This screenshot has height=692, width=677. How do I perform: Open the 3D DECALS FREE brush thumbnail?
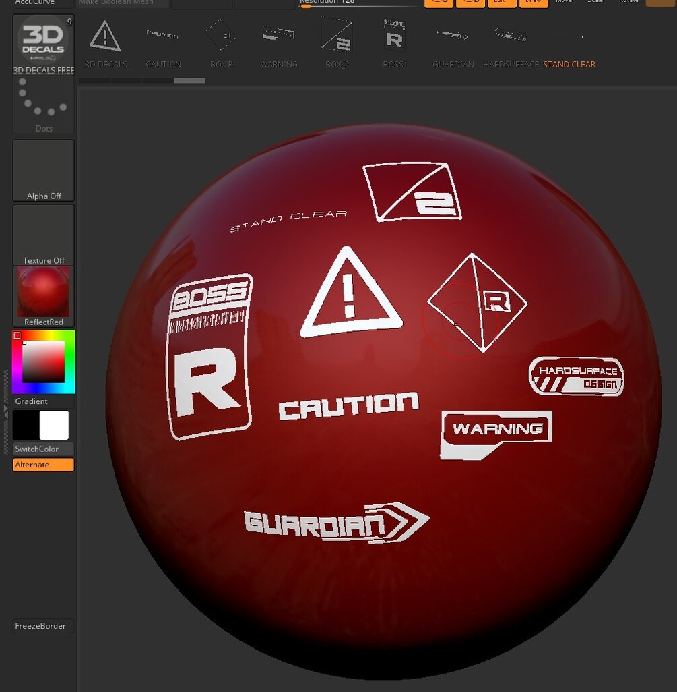44,44
